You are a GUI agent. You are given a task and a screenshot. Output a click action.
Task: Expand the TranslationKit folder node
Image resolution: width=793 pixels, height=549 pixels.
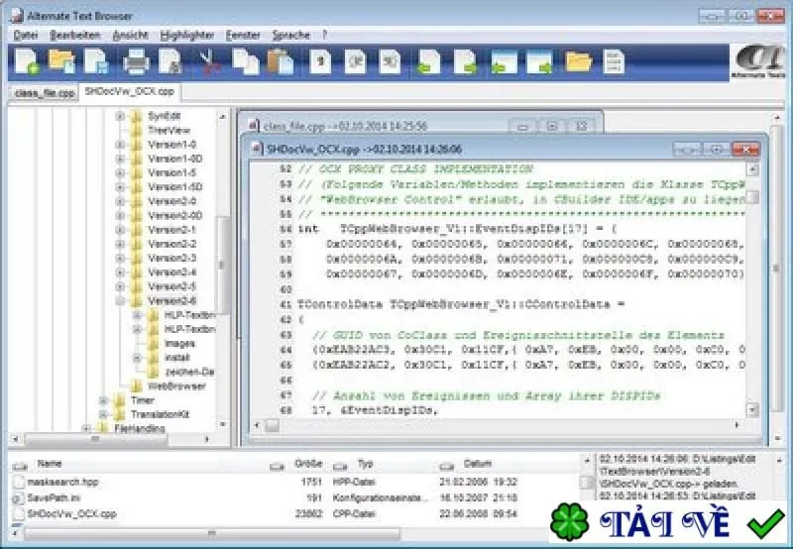[103, 414]
